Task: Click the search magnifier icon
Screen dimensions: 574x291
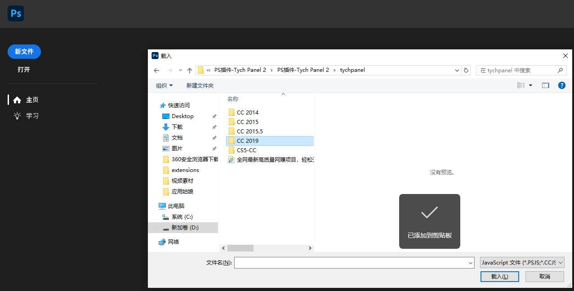Action: pos(560,71)
